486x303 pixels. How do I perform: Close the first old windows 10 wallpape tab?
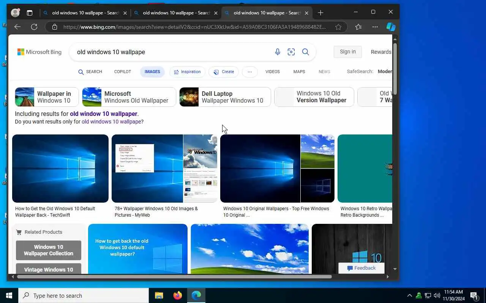[125, 13]
